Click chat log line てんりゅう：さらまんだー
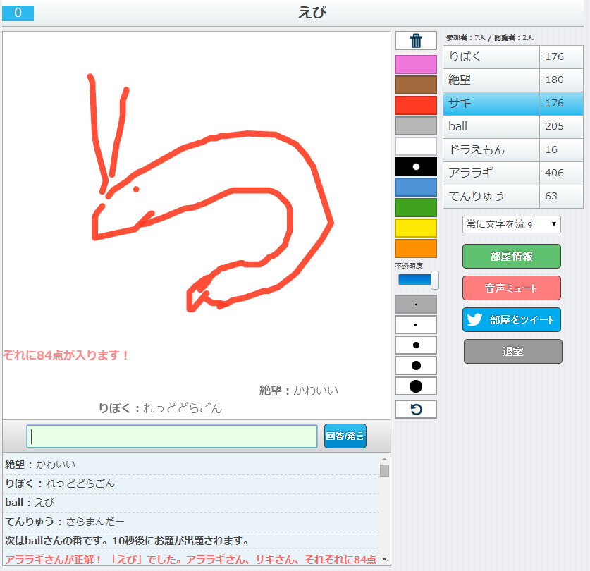Screen dimensions: 590x571 [64, 522]
